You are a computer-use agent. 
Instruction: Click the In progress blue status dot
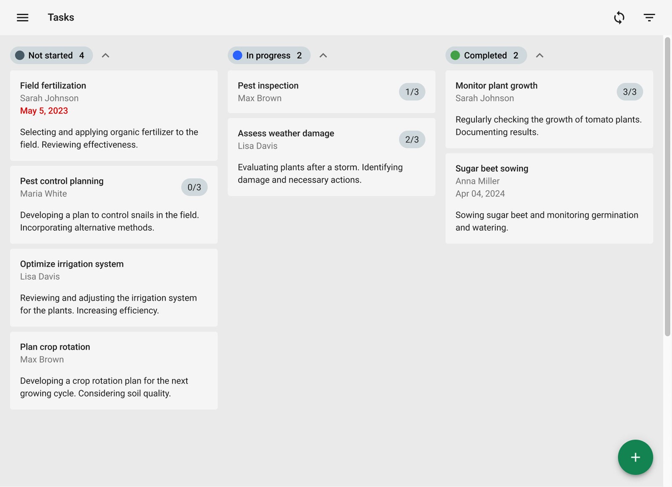237,55
